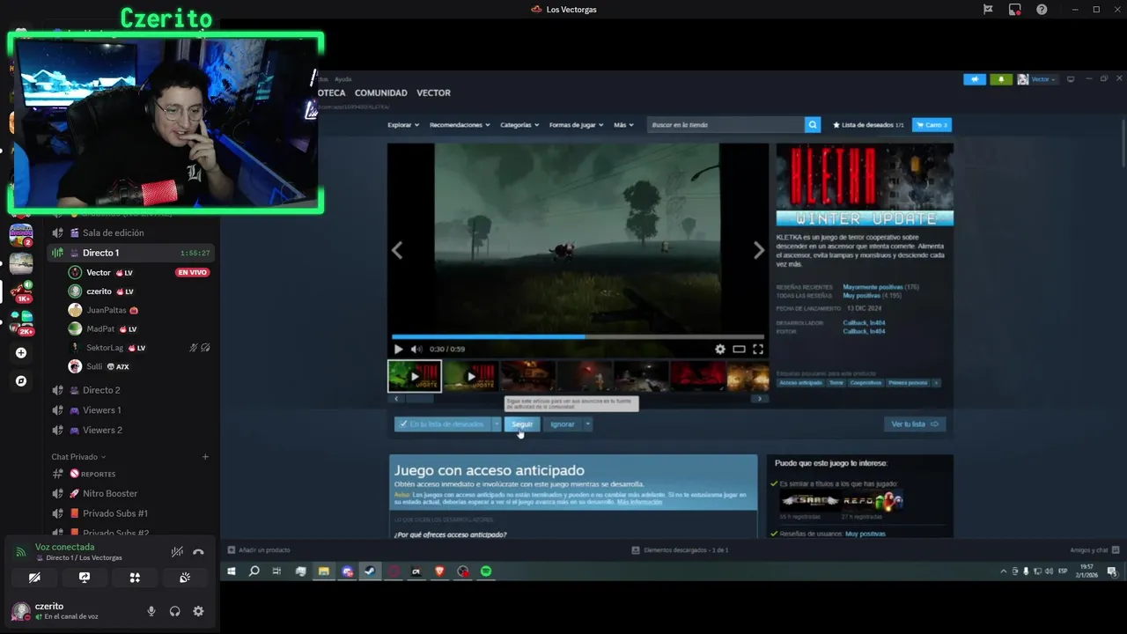
Task: Select the second trailer thumbnail
Action: point(471,376)
